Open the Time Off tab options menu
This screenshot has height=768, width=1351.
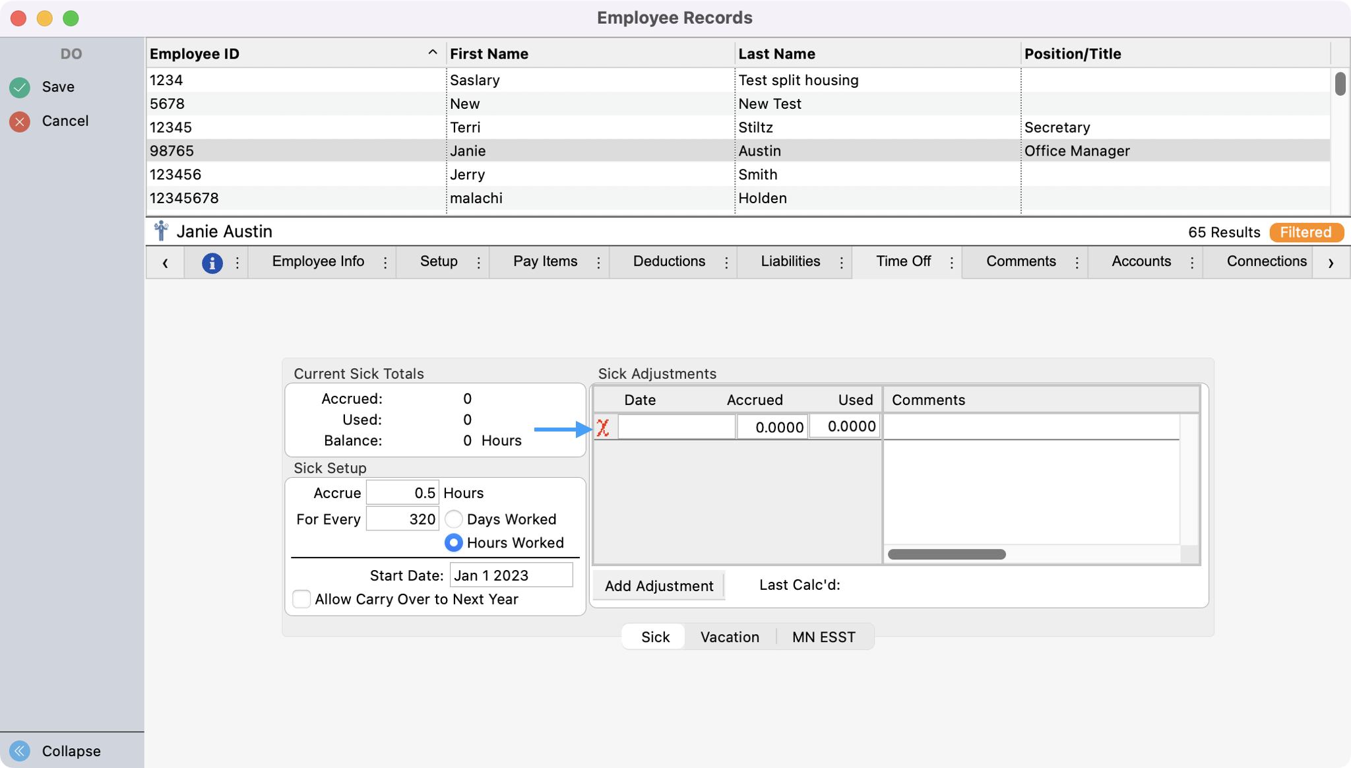[x=951, y=263]
